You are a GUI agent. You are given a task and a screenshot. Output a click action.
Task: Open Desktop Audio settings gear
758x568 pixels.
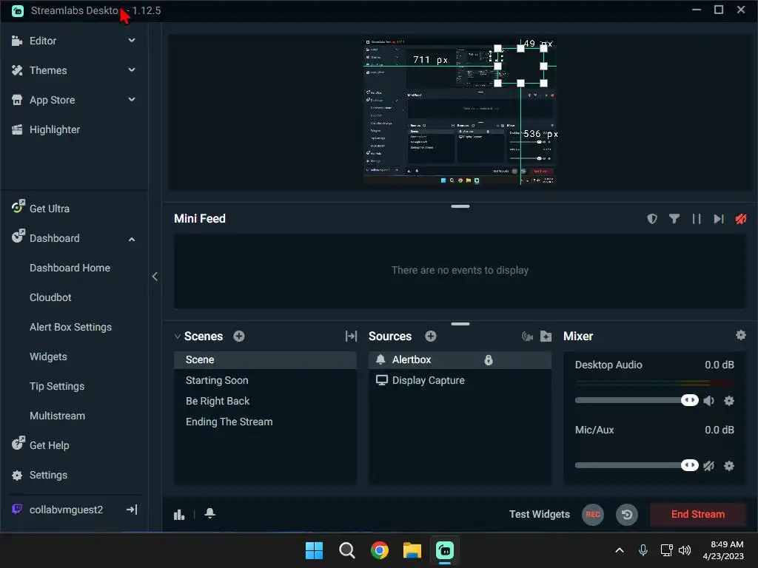pyautogui.click(x=729, y=400)
